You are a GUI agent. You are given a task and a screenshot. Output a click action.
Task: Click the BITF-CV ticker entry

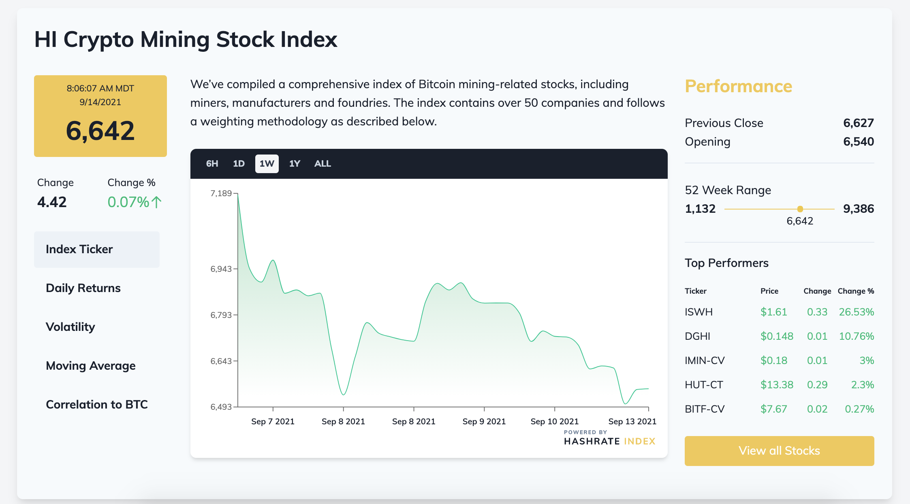pyautogui.click(x=705, y=409)
